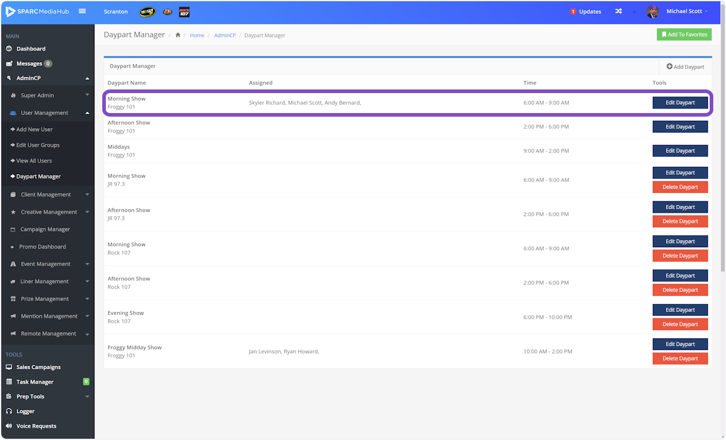
Task: Open Dashboard from the sidebar
Action: click(x=31, y=49)
